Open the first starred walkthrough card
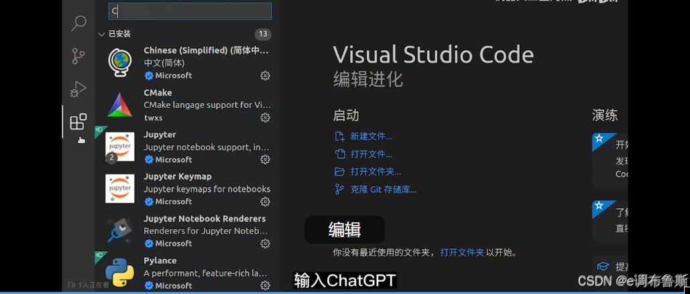The width and height of the screenshot is (690, 294). pos(610,161)
